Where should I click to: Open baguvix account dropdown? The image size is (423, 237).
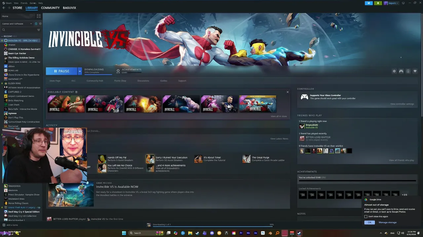(x=391, y=3)
